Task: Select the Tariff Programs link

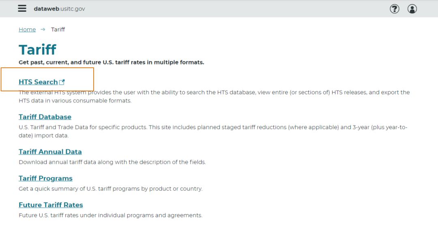Action: click(x=45, y=178)
